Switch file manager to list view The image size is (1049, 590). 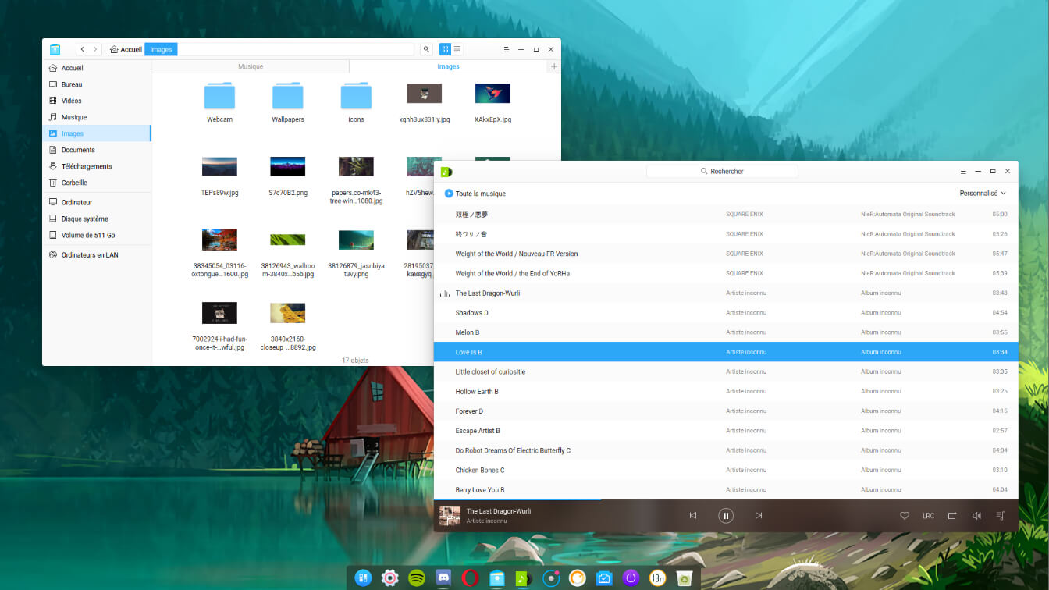[457, 49]
